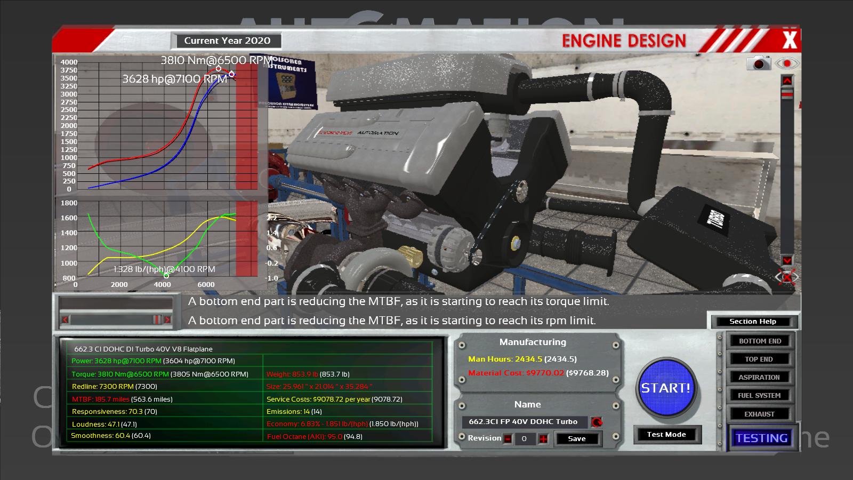Click the engine title 662.3 CI DOHC DI Turbo
The height and width of the screenshot is (480, 853).
143,349
